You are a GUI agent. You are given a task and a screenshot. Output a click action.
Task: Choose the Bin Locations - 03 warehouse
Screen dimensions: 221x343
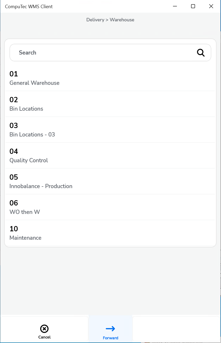click(x=110, y=130)
